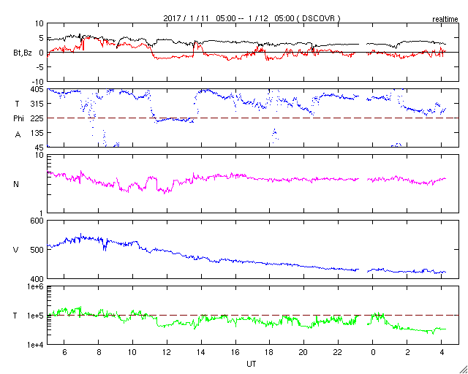Screen dimensions: 468x374
Task: Click the '500' velocity tick label
Action: (x=38, y=250)
